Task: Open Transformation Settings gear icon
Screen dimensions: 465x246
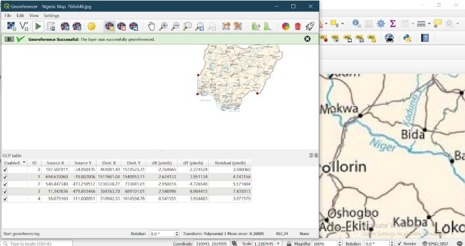Action: [92, 26]
